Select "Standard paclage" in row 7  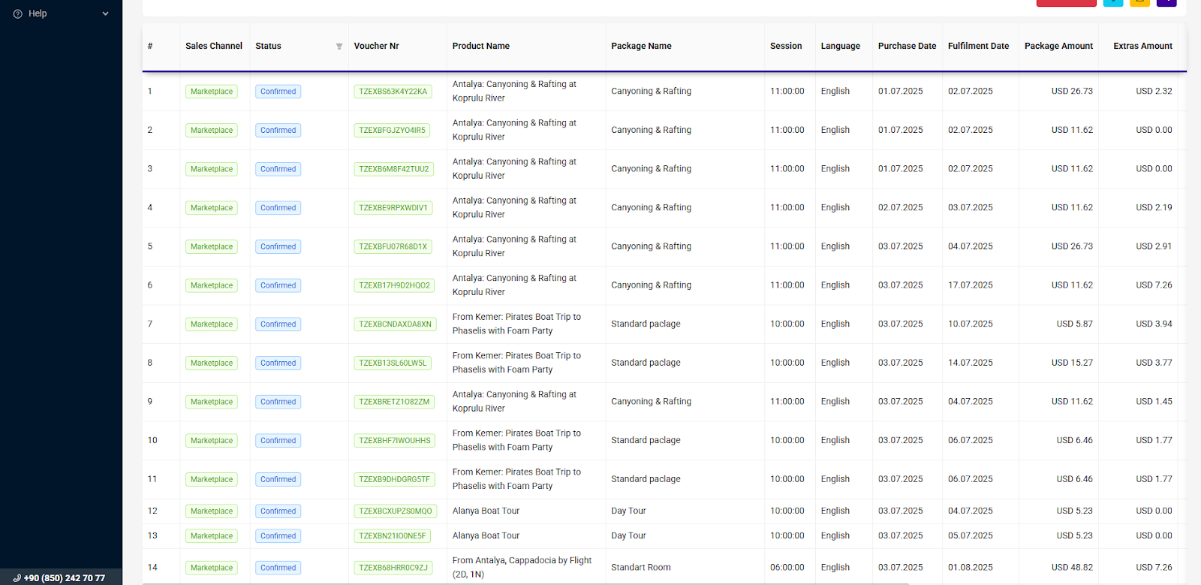point(646,324)
